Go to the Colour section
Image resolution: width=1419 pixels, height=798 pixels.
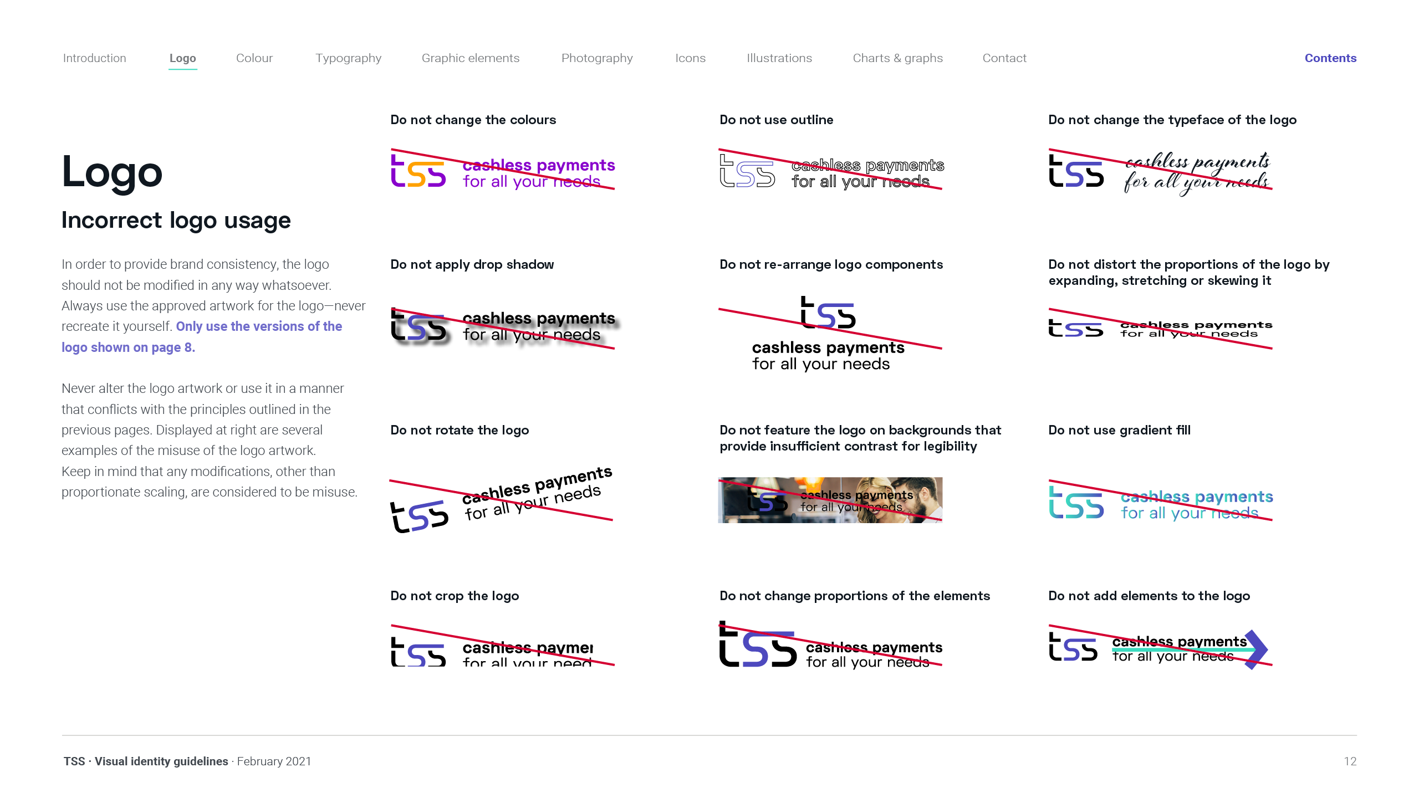(x=254, y=58)
